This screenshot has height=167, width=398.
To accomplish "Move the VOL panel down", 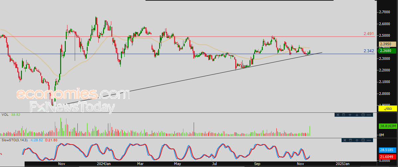I will 356,115.
